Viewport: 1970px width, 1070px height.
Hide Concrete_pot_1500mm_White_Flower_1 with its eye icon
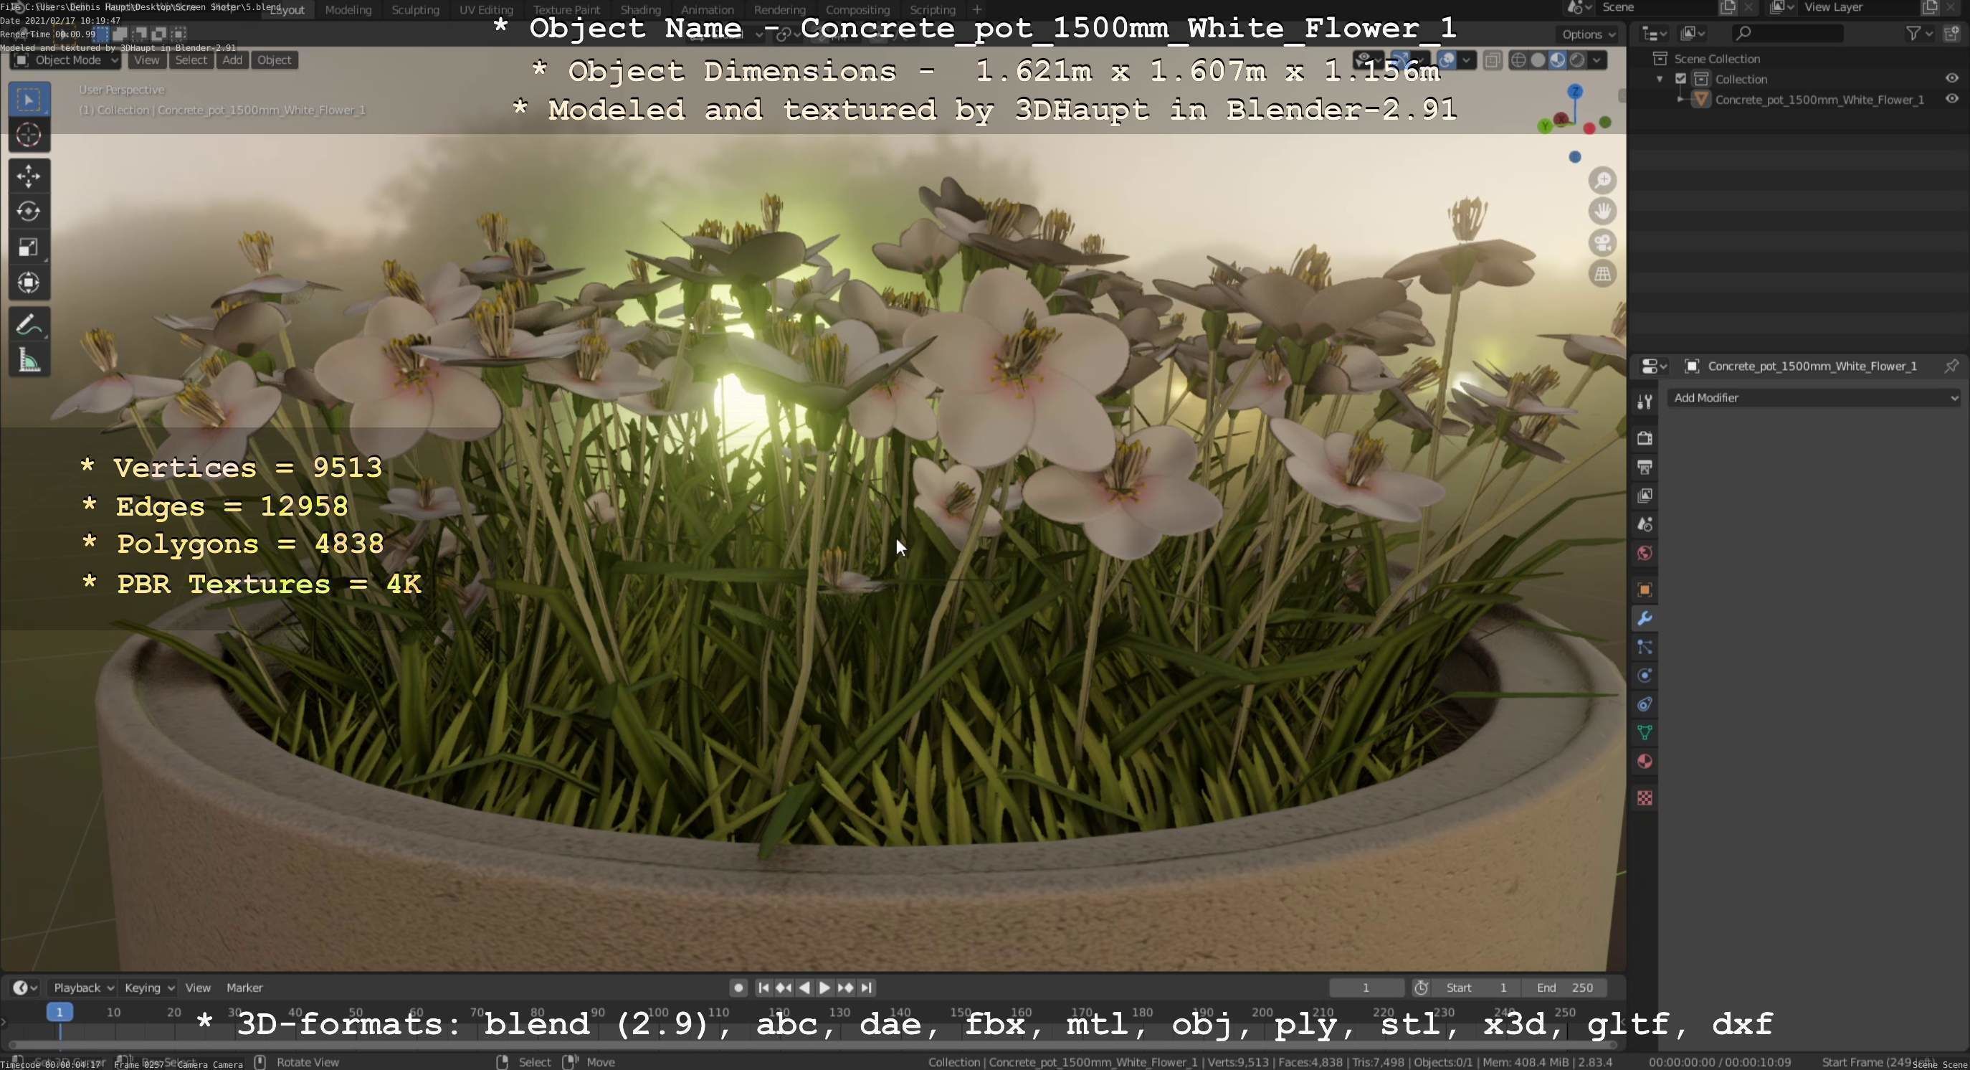(x=1951, y=100)
